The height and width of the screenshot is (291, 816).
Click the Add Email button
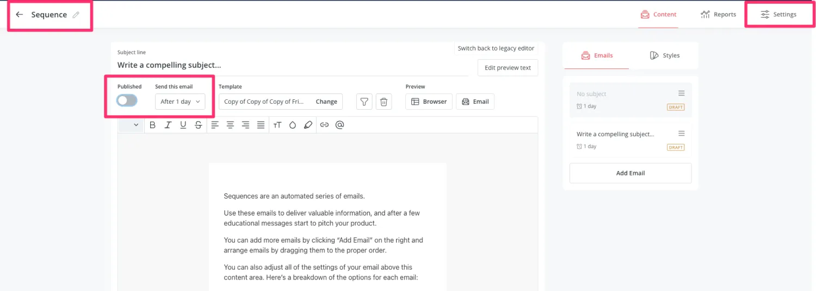point(630,173)
